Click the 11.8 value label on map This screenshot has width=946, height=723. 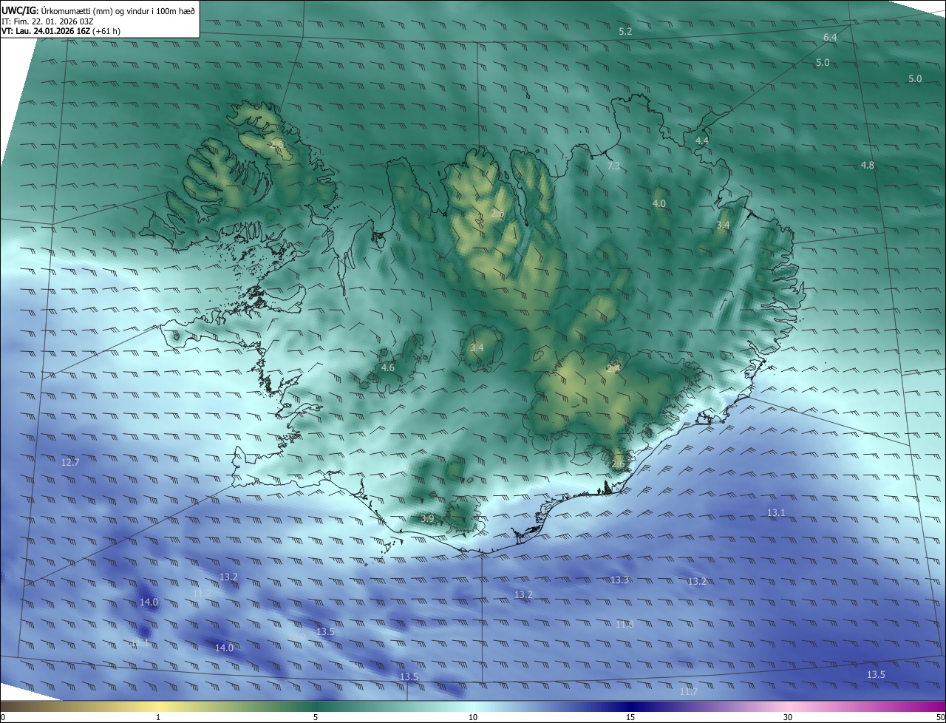[625, 625]
